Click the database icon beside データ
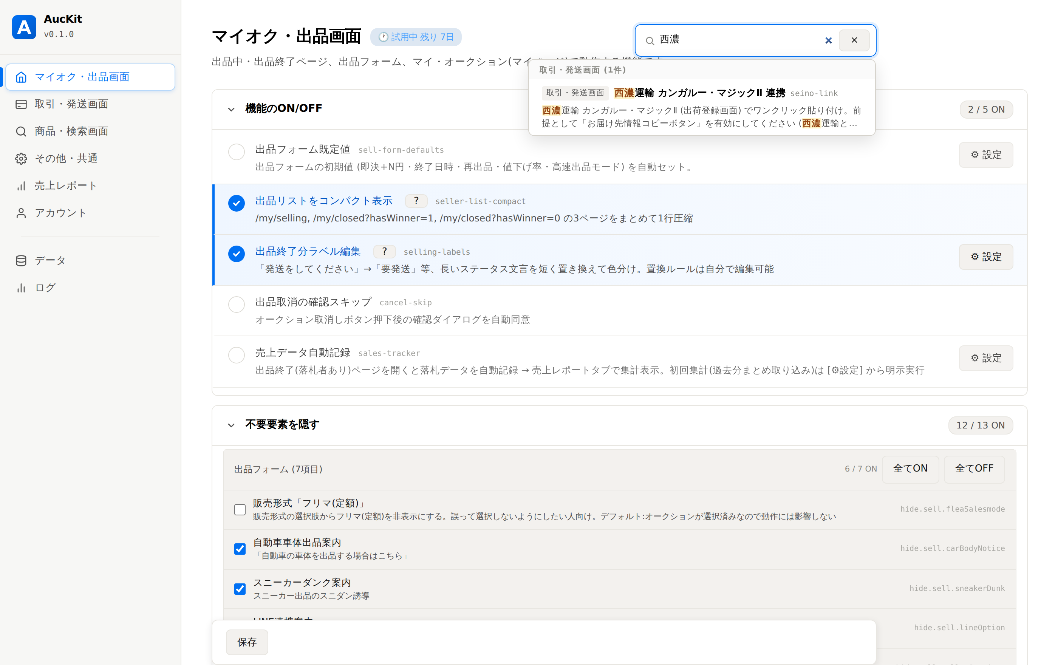Screen dimensions: 1058x665 pos(21,260)
